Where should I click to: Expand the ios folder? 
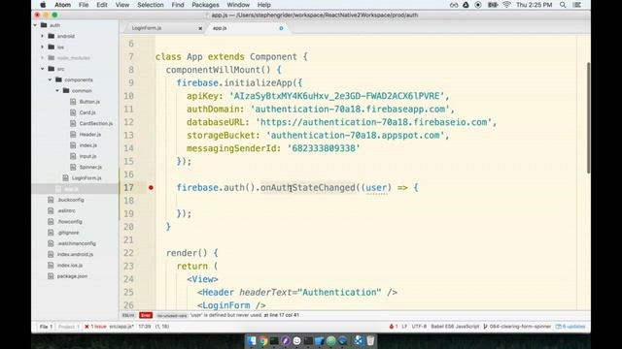coord(43,48)
